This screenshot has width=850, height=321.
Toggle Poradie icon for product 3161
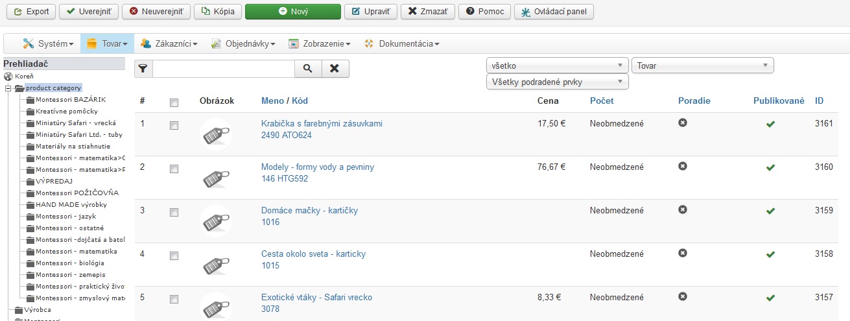click(x=683, y=123)
